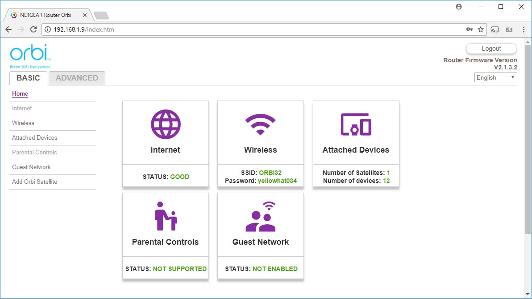The height and width of the screenshot is (299, 532).
Task: Click the page vertical scrollbar thumb
Action: (528, 139)
